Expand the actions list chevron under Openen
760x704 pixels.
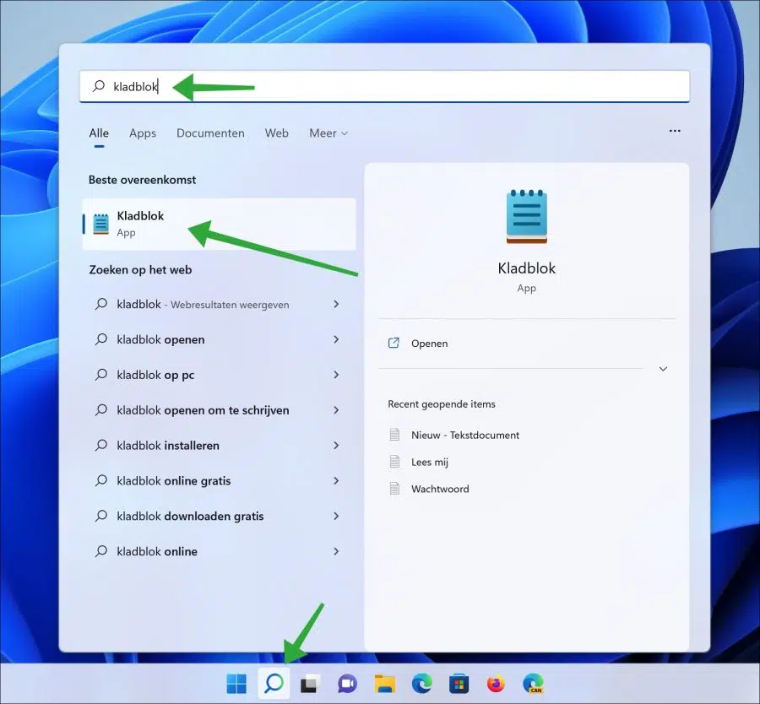click(663, 369)
